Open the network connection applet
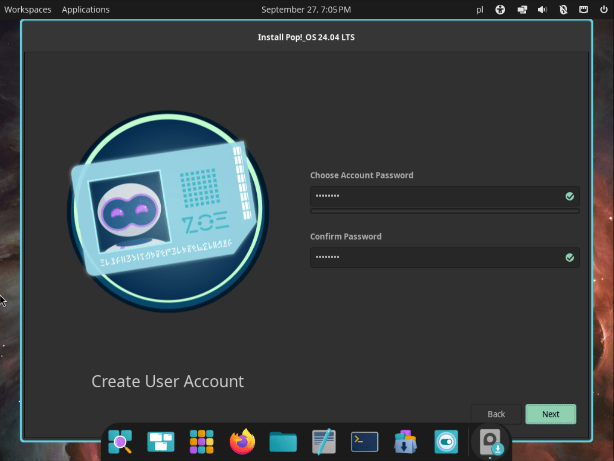This screenshot has width=614, height=461. 583,9
